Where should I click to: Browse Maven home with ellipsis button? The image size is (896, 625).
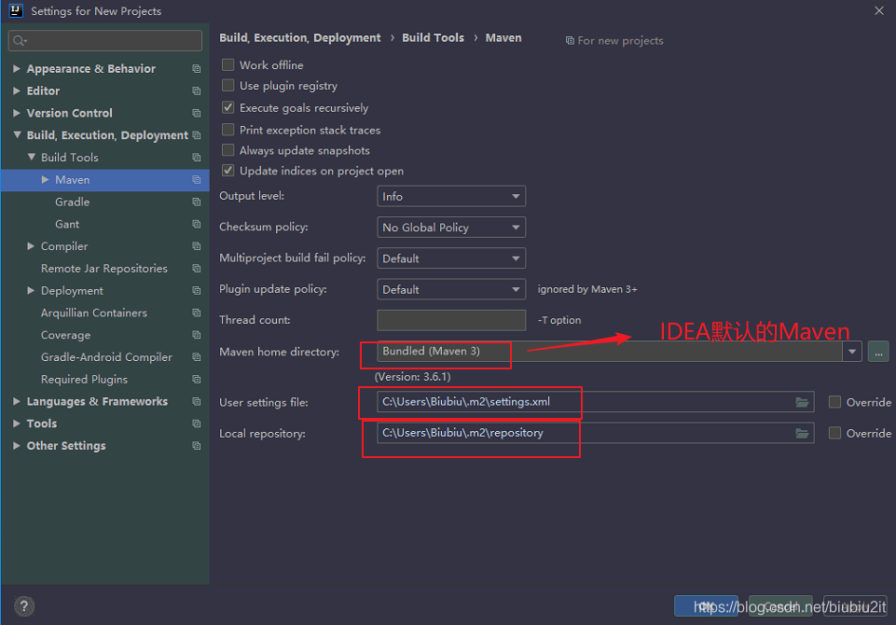[878, 351]
